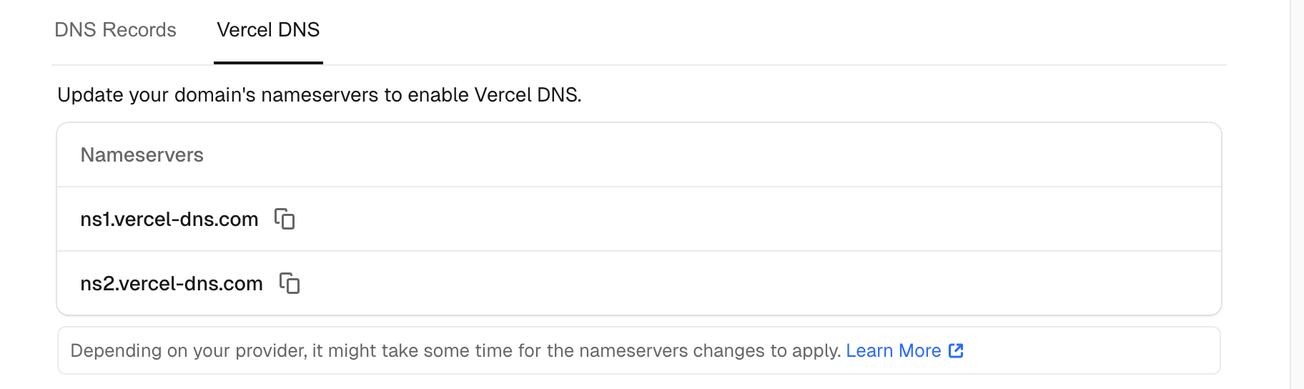Image resolution: width=1304 pixels, height=389 pixels.
Task: Select the Vercel DNS tab
Action: (268, 30)
